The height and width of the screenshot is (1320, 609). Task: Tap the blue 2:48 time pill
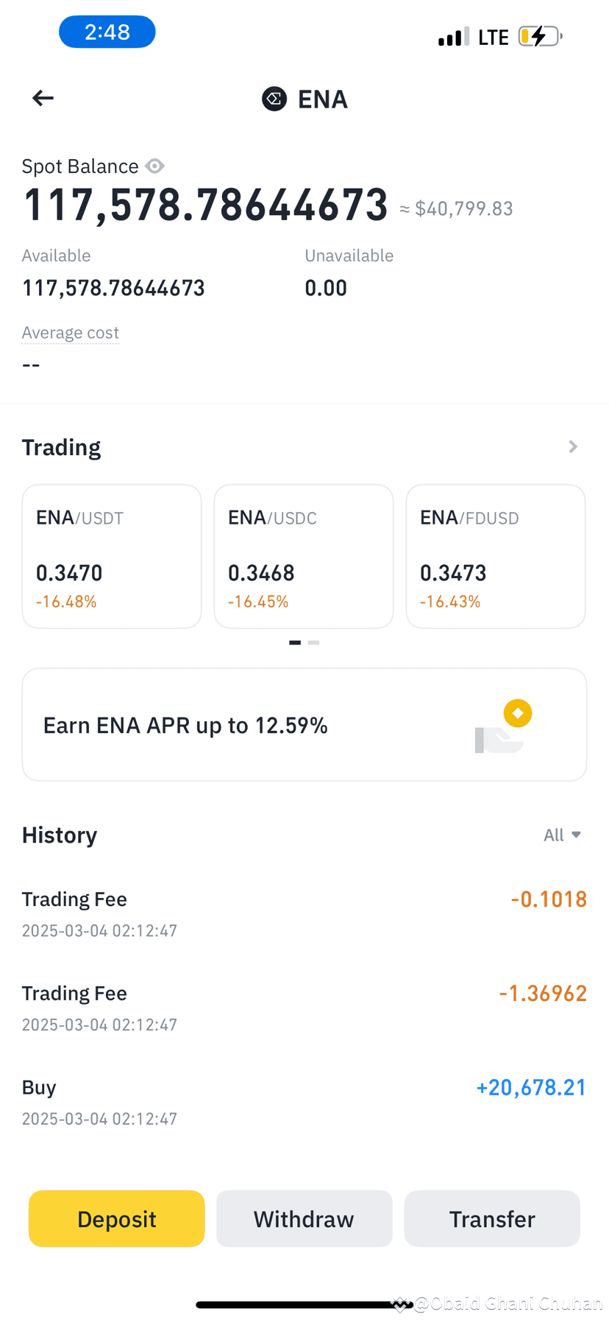click(x=107, y=32)
